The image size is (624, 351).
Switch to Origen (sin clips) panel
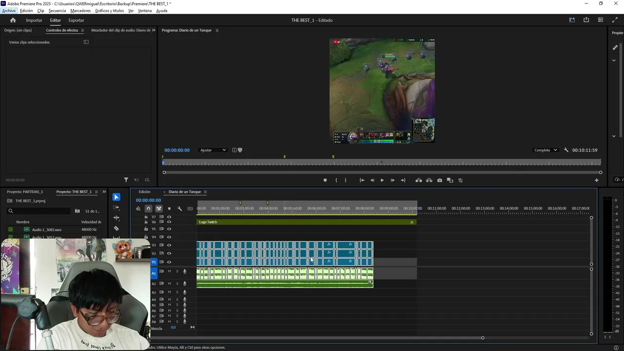click(18, 30)
